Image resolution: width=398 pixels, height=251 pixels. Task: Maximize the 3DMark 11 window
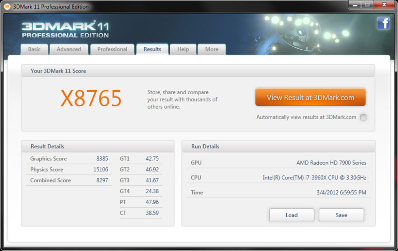[367, 5]
